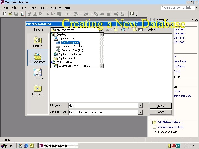Viewport: 199px width, 149px height.
Task: Click the Script Editor toolbar icon
Action: 102,14
